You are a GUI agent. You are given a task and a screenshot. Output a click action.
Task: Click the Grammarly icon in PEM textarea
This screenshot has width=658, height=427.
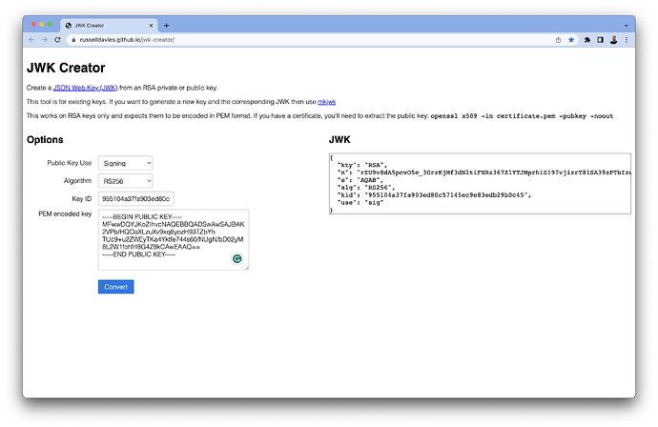[x=237, y=259]
